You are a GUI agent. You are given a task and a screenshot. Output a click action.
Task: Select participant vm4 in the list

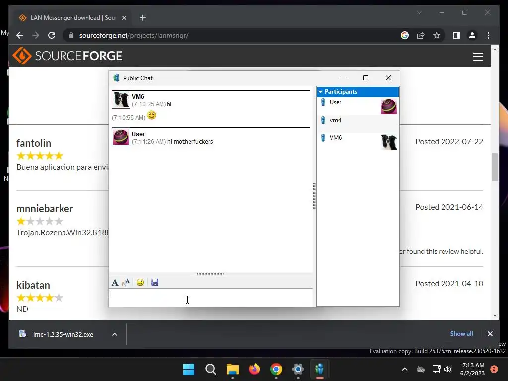click(358, 124)
